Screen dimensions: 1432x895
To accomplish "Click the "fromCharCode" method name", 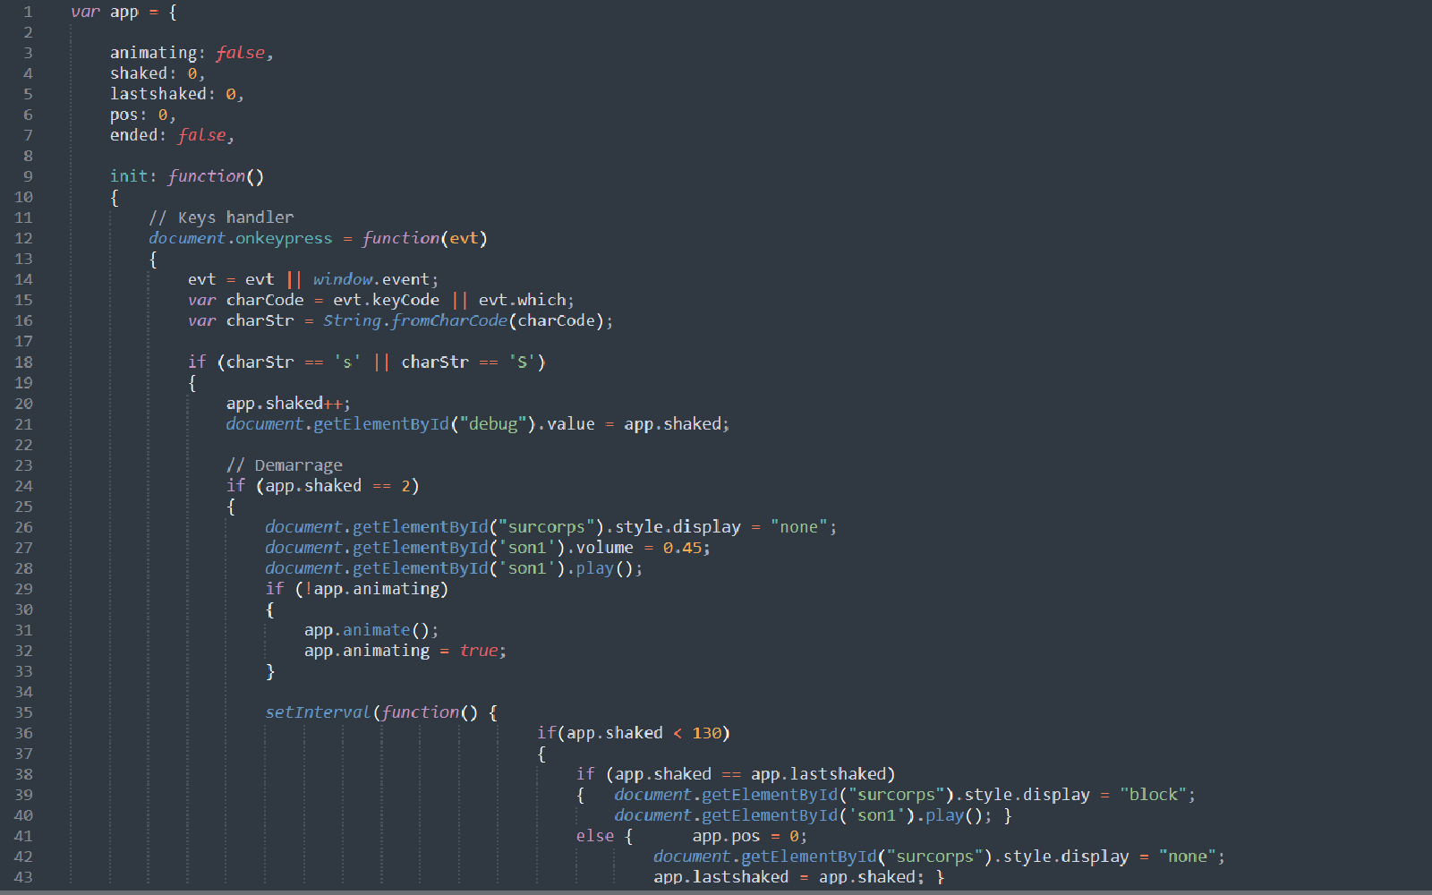I will (448, 320).
